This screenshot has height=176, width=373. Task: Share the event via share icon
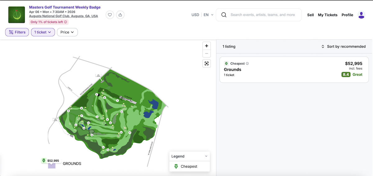[x=120, y=15]
